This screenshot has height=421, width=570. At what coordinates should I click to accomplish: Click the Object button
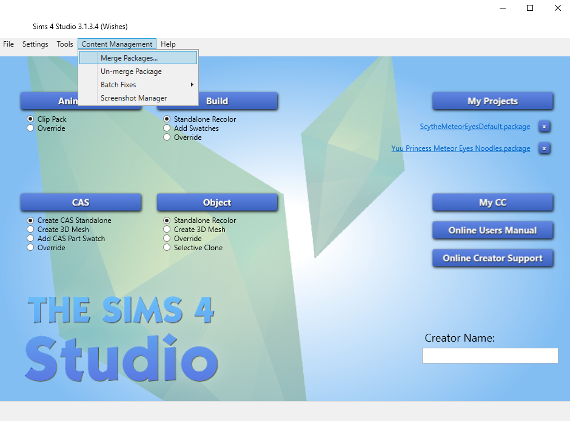point(217,202)
